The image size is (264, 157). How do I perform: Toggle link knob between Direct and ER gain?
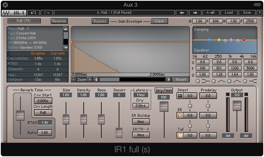(190, 106)
